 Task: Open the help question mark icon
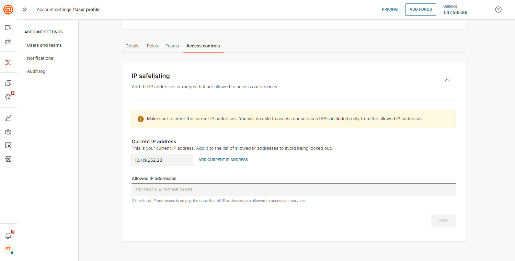pos(498,10)
